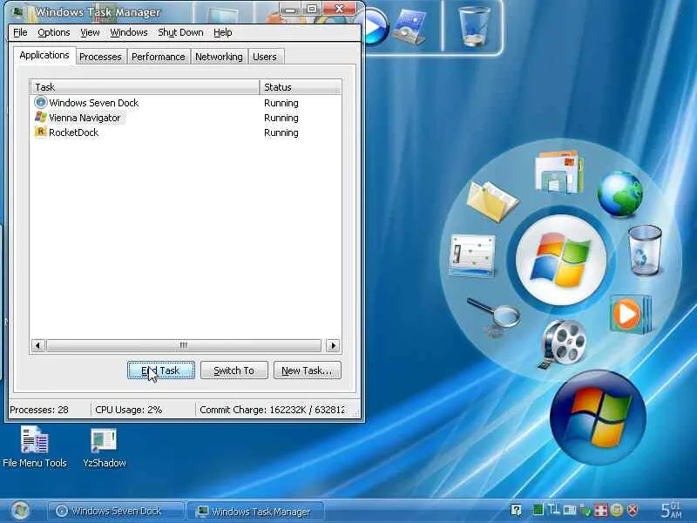Image resolution: width=697 pixels, height=523 pixels.
Task: Click the CPU Usage: 2% status entry
Action: [128, 410]
